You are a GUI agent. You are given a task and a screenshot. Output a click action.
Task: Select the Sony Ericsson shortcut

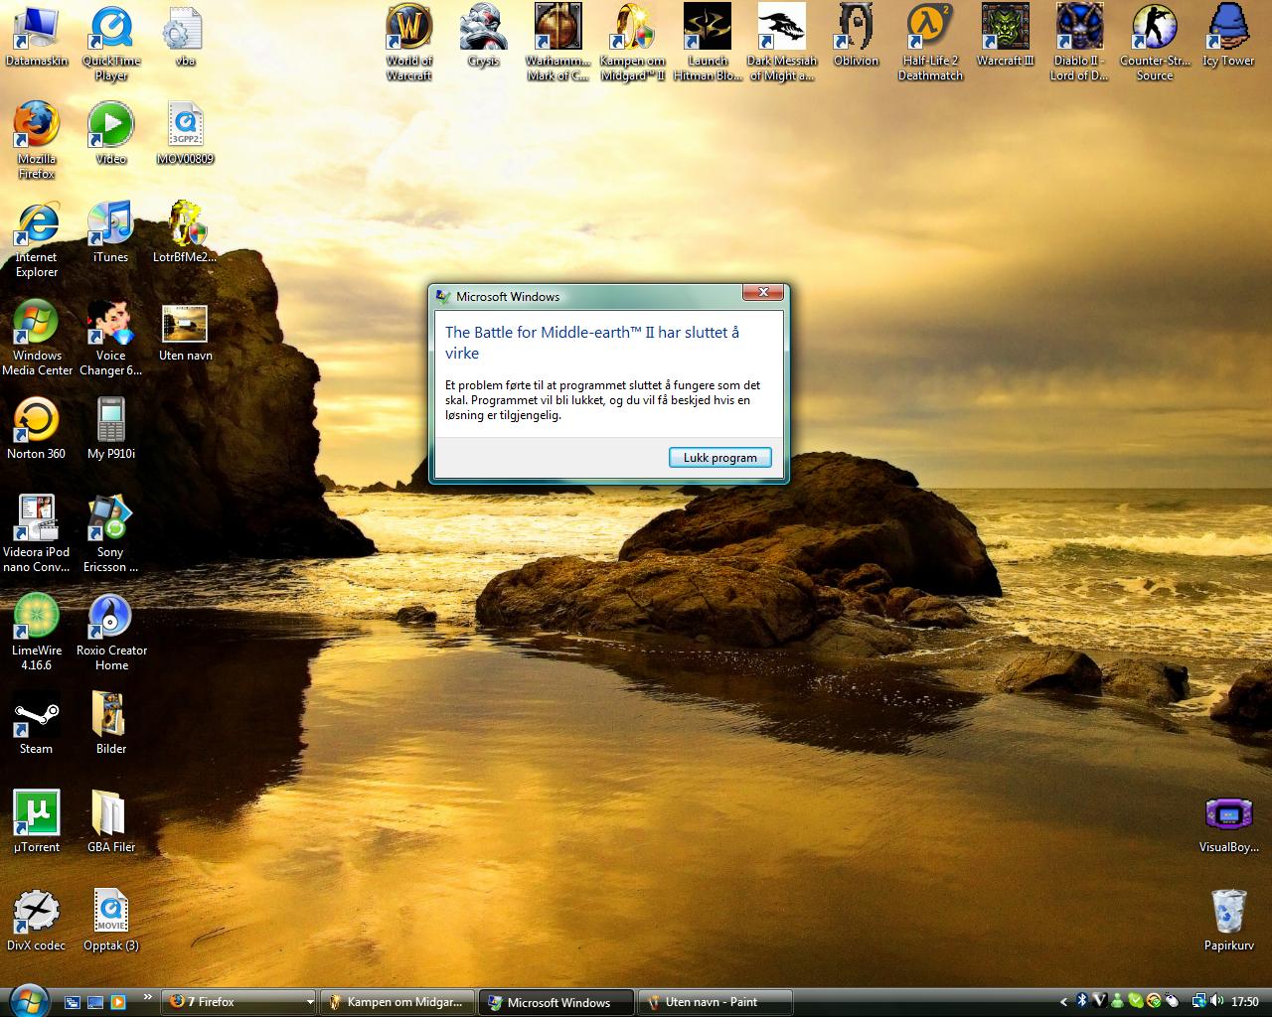coord(111,533)
